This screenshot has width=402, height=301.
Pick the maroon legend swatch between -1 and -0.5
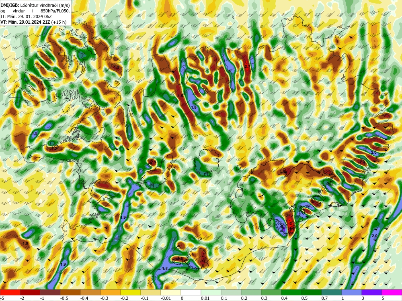(50, 292)
